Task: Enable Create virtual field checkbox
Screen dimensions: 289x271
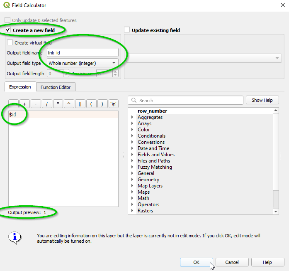Action: coord(10,42)
